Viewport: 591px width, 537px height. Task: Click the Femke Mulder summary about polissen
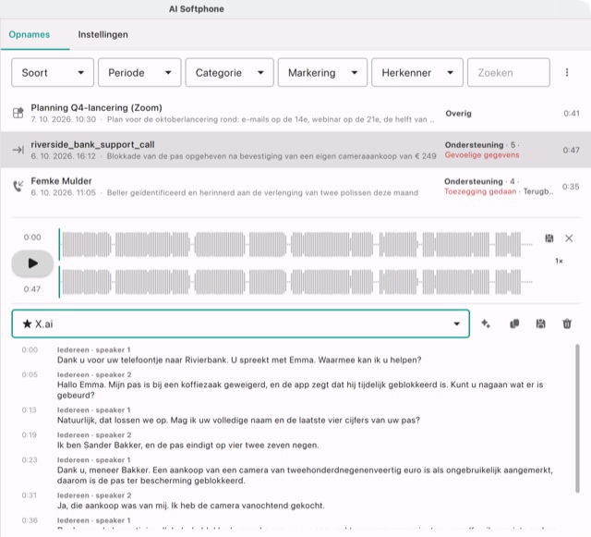click(262, 193)
